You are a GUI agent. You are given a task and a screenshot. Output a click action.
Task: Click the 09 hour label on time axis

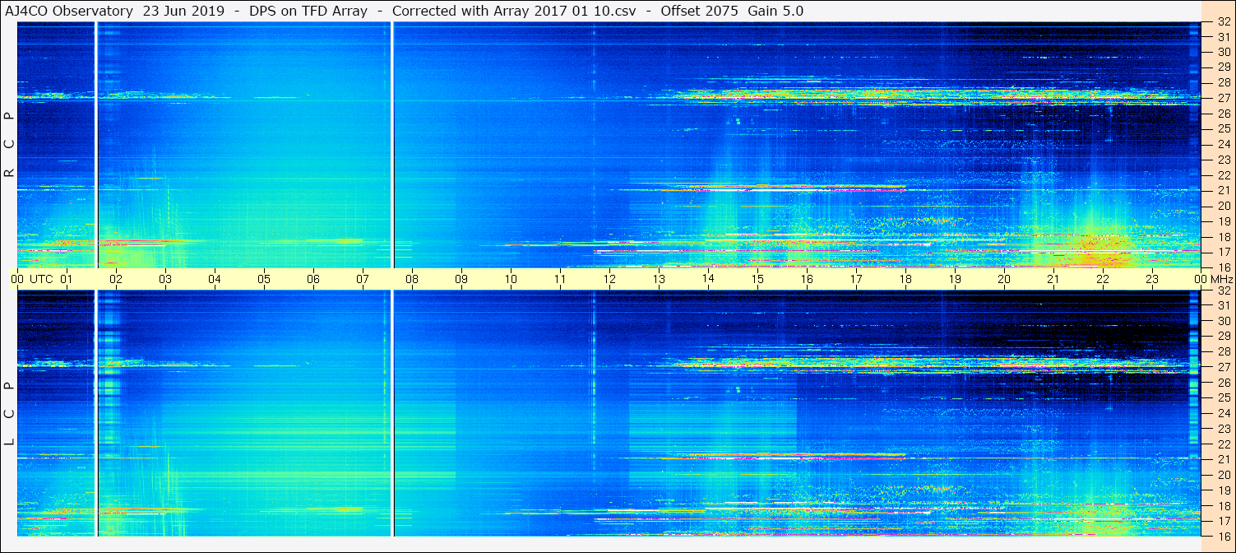(x=461, y=279)
